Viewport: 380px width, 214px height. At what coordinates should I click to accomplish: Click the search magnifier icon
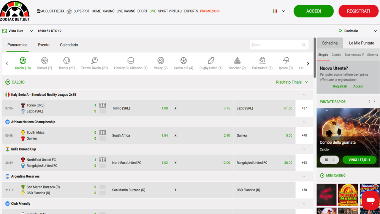pyautogui.click(x=303, y=44)
